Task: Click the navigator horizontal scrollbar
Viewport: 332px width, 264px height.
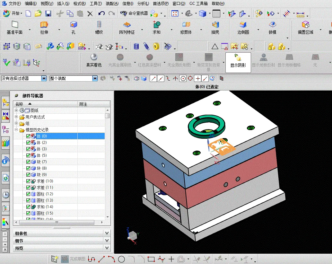Action: pyautogui.click(x=57, y=222)
